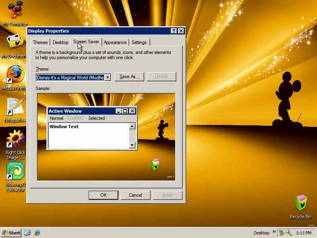Click the help question mark button
The width and height of the screenshot is (317, 238).
[174, 31]
